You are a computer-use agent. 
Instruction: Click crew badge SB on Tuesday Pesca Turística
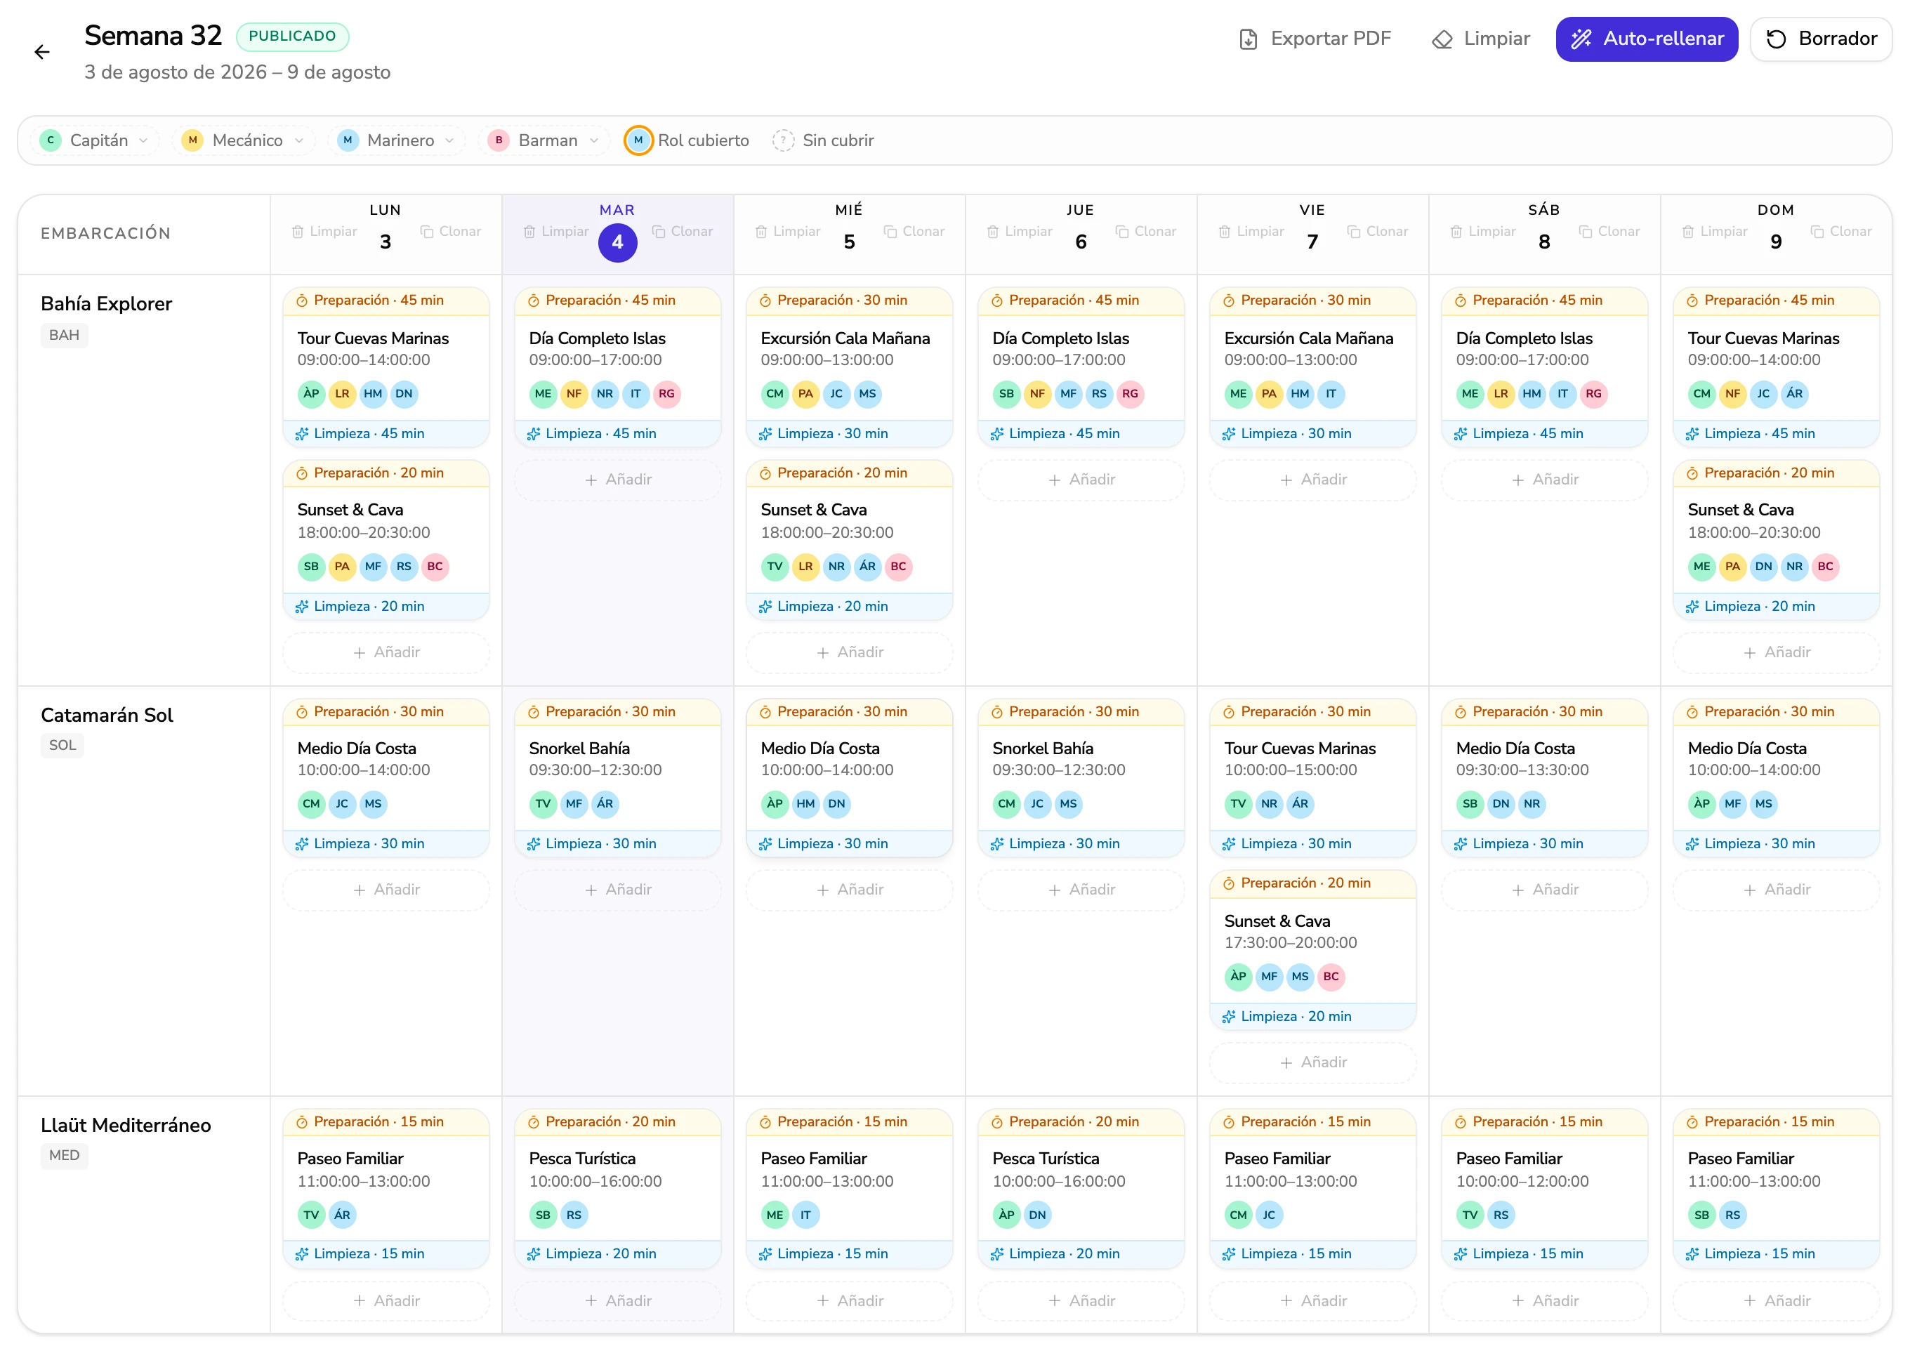(544, 1215)
